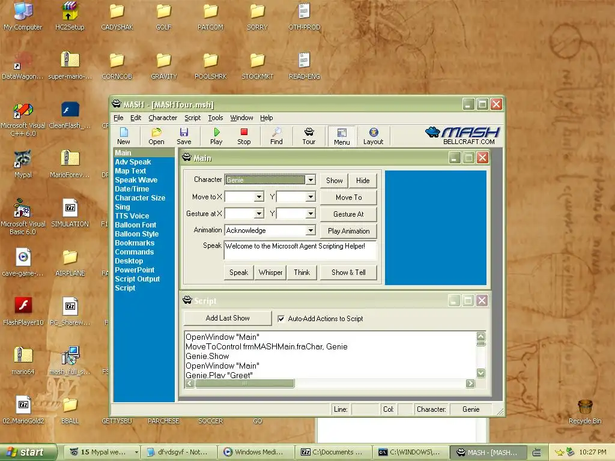
Task: Click the Whisper button
Action: (270, 273)
